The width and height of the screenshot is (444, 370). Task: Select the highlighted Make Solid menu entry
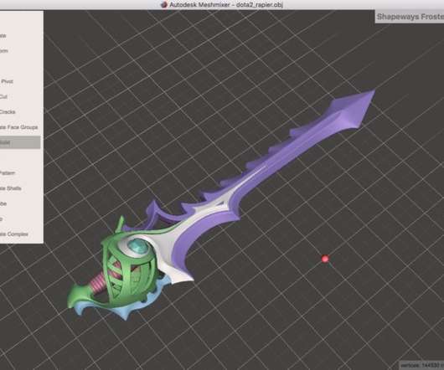point(19,142)
